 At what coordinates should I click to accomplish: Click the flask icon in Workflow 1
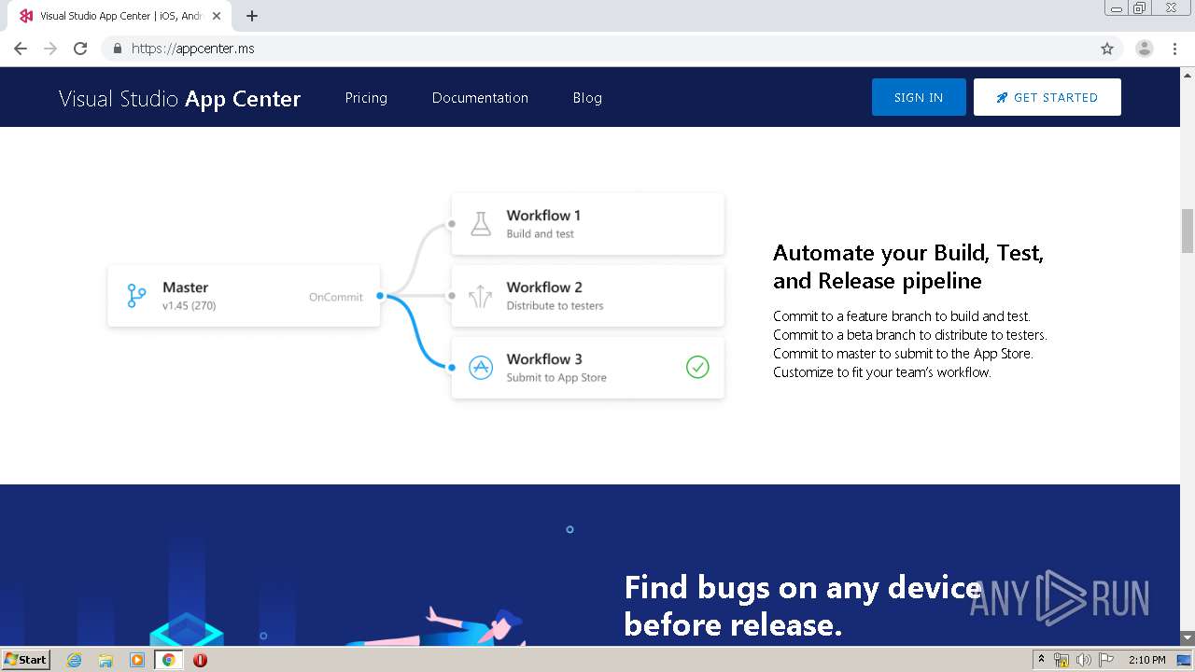(481, 224)
